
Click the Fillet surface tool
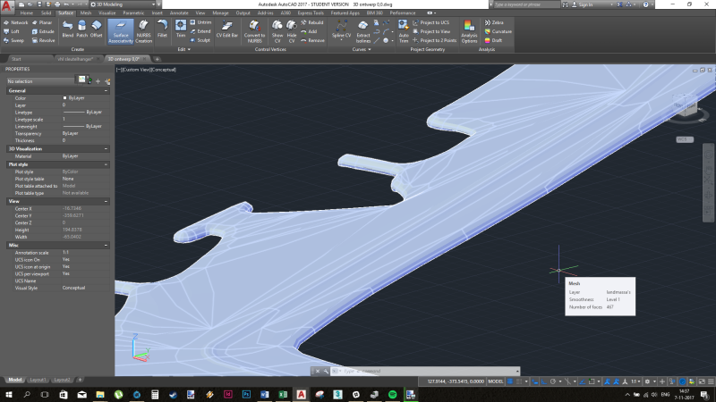tap(162, 30)
